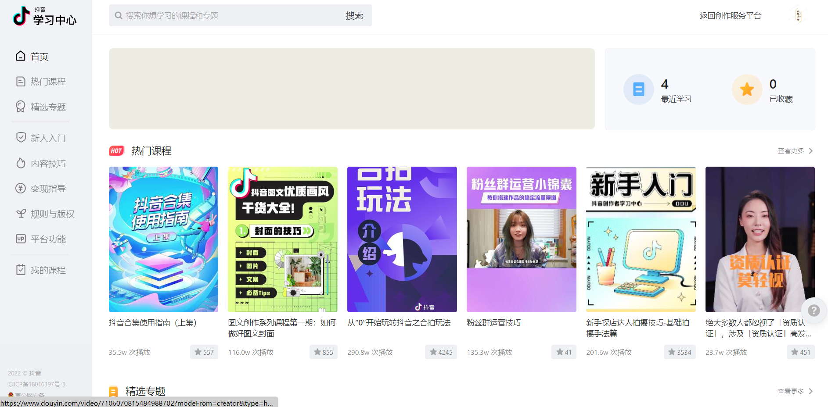Select the 首页 home icon in sidebar

pos(20,56)
